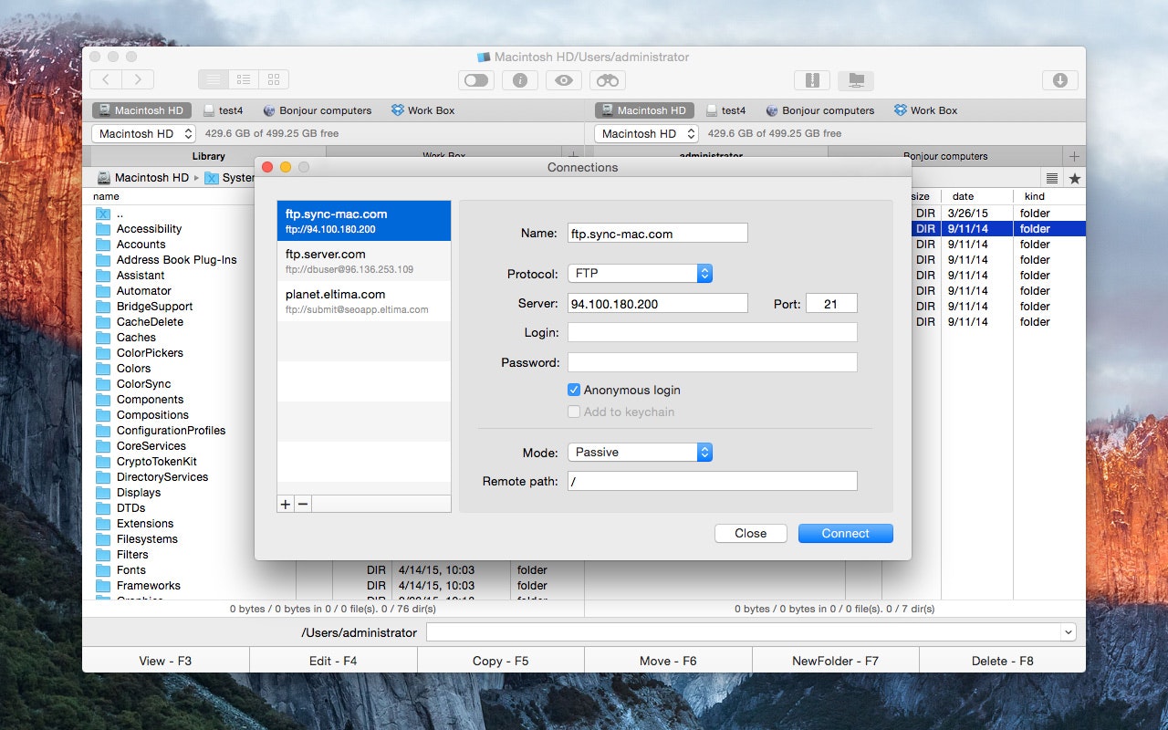Uncheck the Anonymous login checkbox

pyautogui.click(x=574, y=390)
